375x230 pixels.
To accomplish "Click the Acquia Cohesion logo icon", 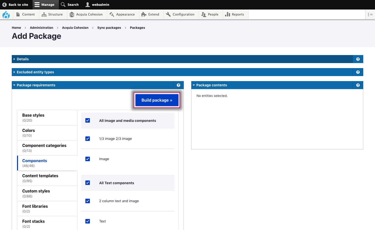I will 72,14.
